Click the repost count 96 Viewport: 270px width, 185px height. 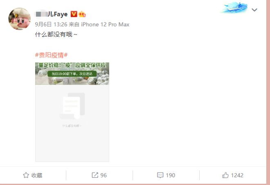[x=103, y=175]
